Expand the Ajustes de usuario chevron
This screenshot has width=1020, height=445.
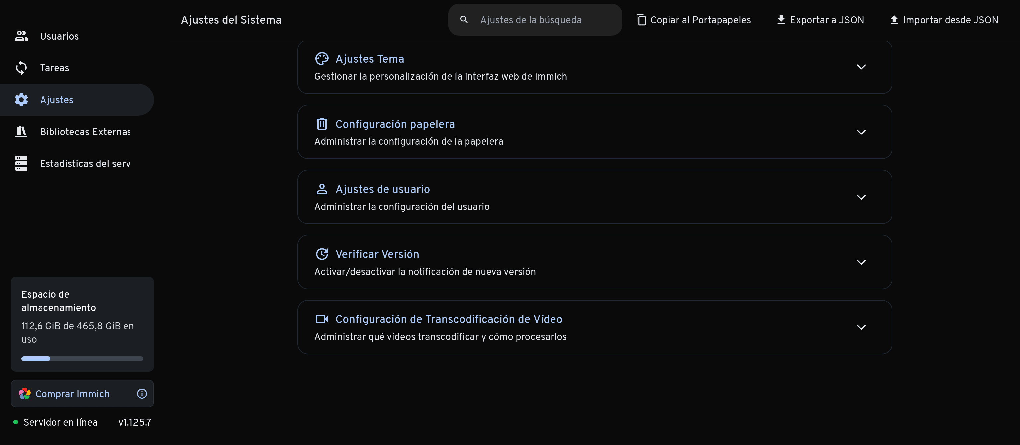[861, 197]
